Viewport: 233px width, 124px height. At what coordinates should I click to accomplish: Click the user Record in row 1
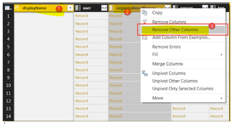(x=81, y=16)
